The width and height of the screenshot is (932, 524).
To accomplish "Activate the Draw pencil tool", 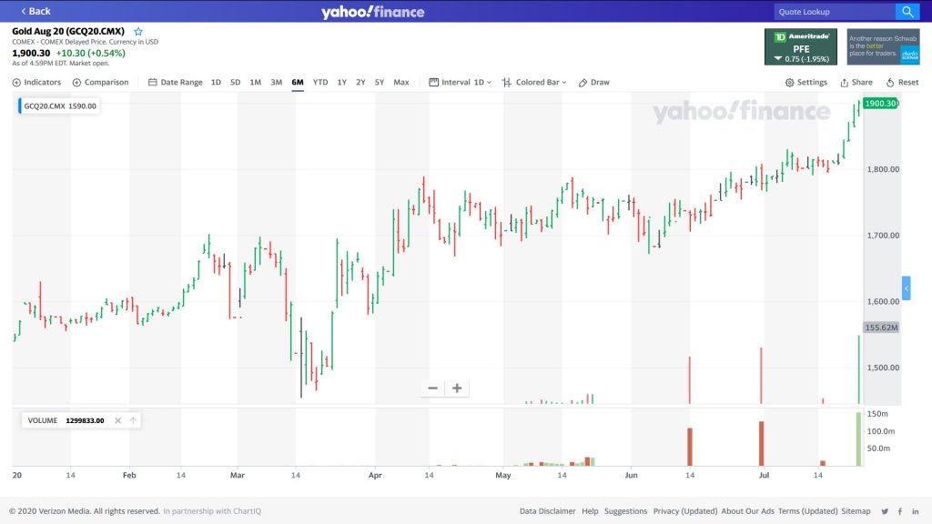I will pos(593,82).
